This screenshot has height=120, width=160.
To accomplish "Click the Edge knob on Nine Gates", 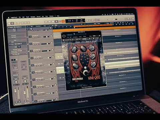I will click(76, 66).
